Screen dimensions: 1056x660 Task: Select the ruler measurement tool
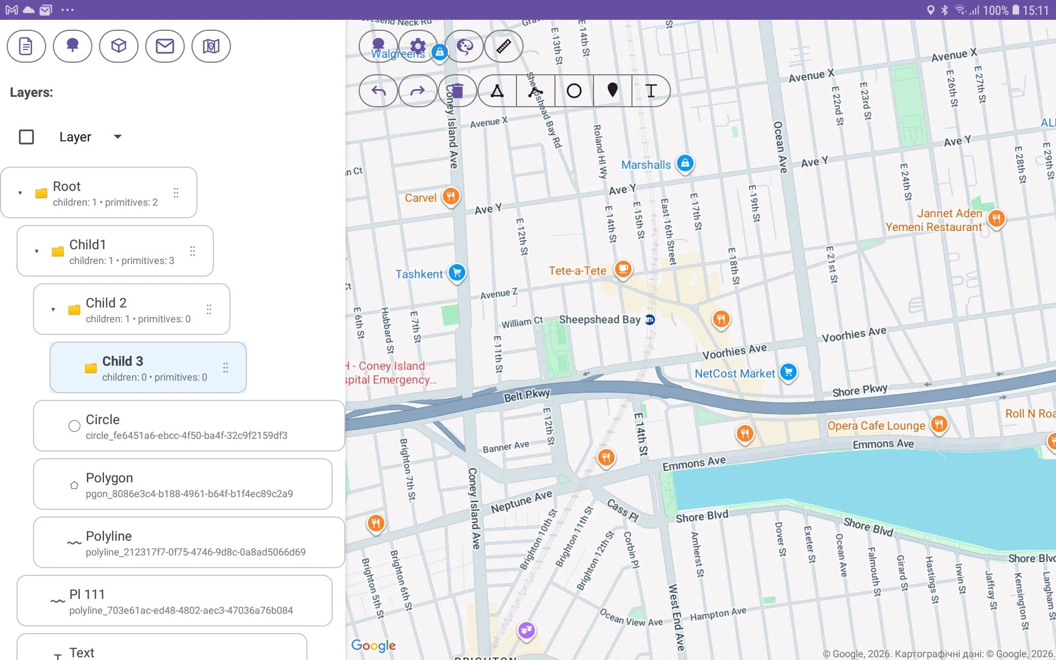tap(504, 46)
